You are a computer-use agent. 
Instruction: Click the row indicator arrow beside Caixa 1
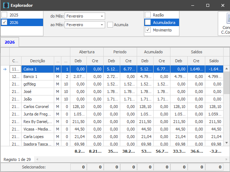pos(5,69)
